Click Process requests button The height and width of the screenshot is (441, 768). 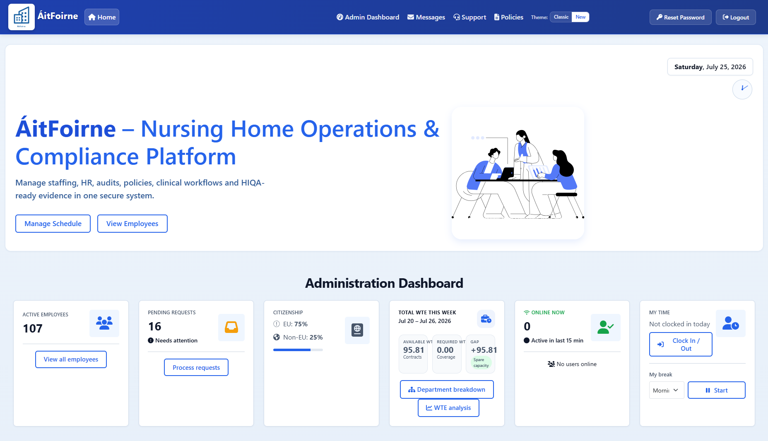pos(196,367)
